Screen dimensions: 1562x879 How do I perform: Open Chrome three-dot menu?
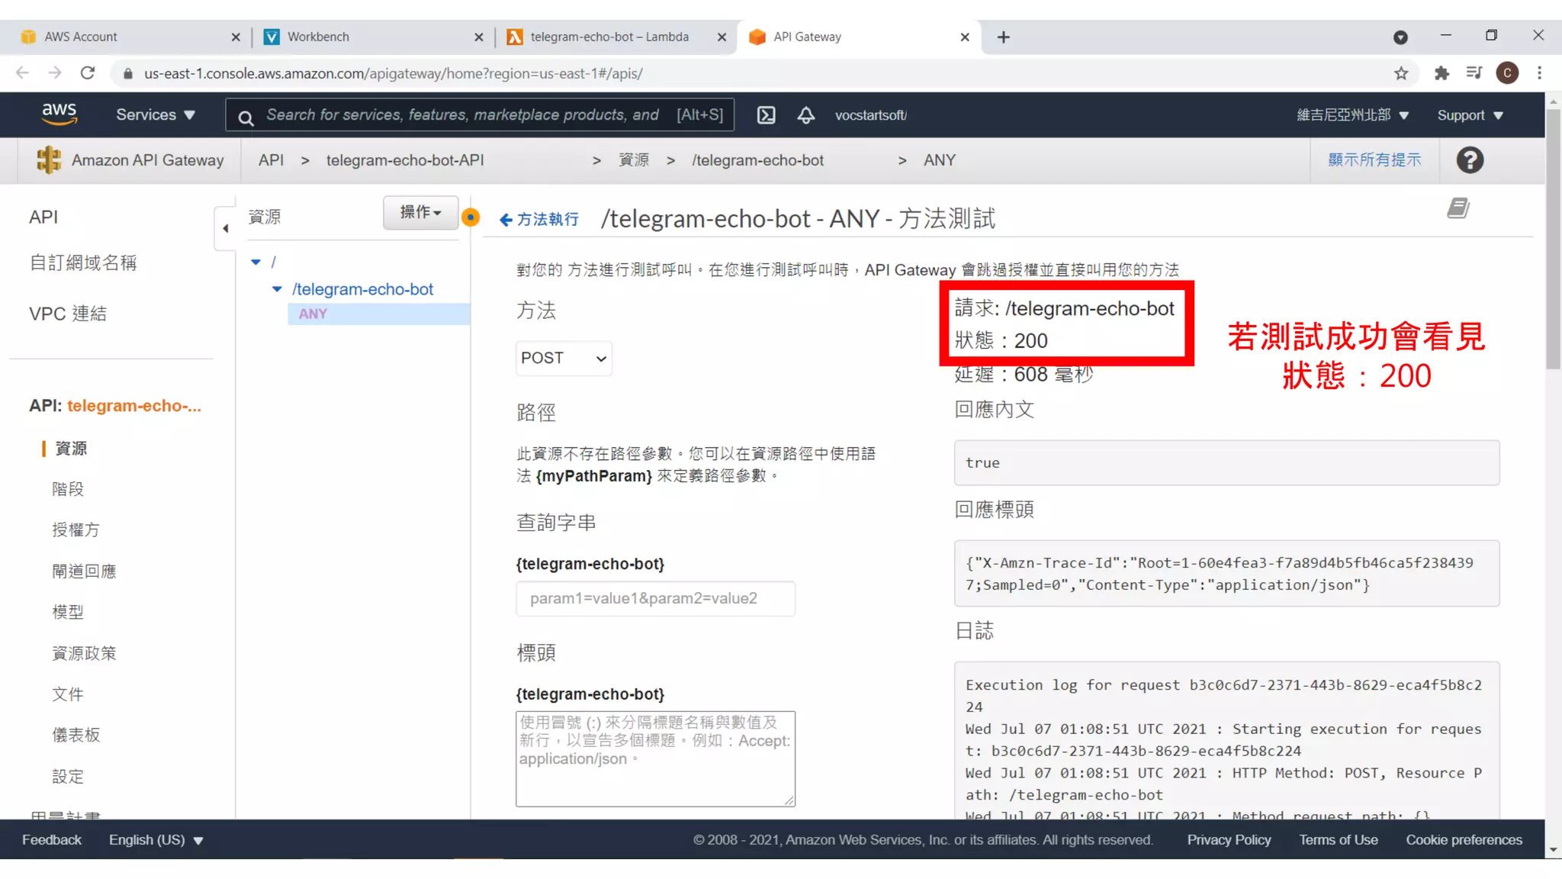tap(1539, 73)
